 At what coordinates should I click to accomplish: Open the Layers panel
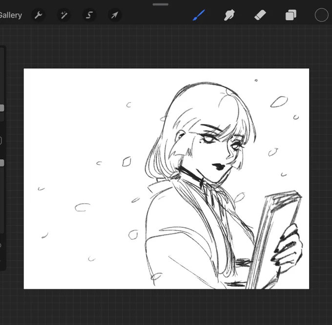290,15
